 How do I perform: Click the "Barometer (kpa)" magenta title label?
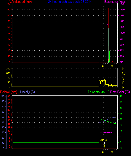[115, 1]
